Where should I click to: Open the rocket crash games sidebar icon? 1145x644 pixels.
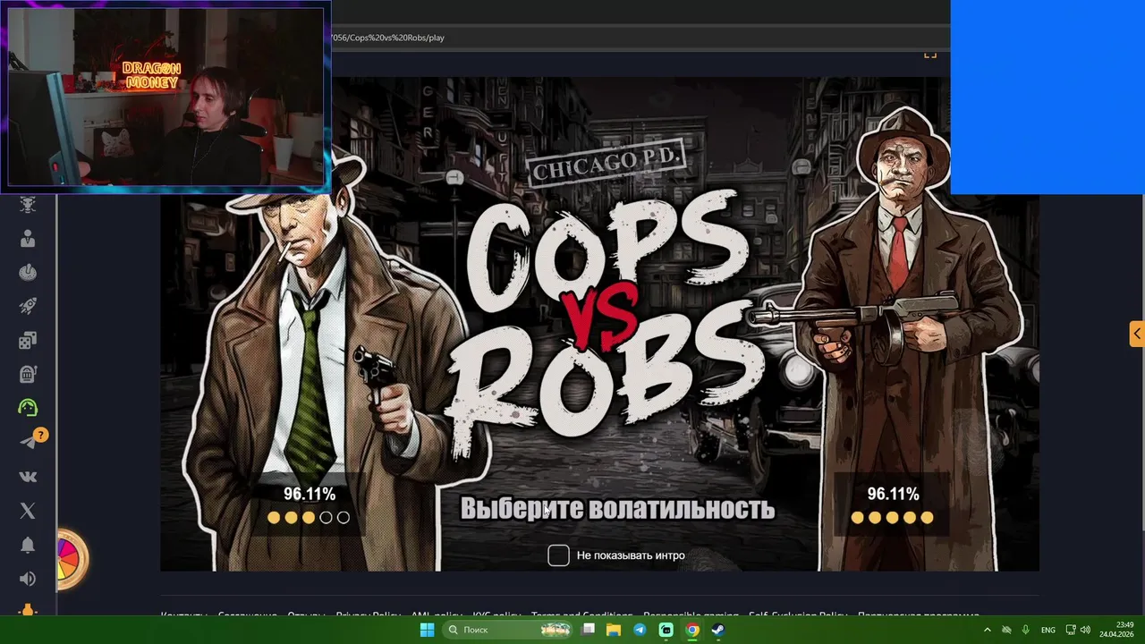[x=28, y=307]
